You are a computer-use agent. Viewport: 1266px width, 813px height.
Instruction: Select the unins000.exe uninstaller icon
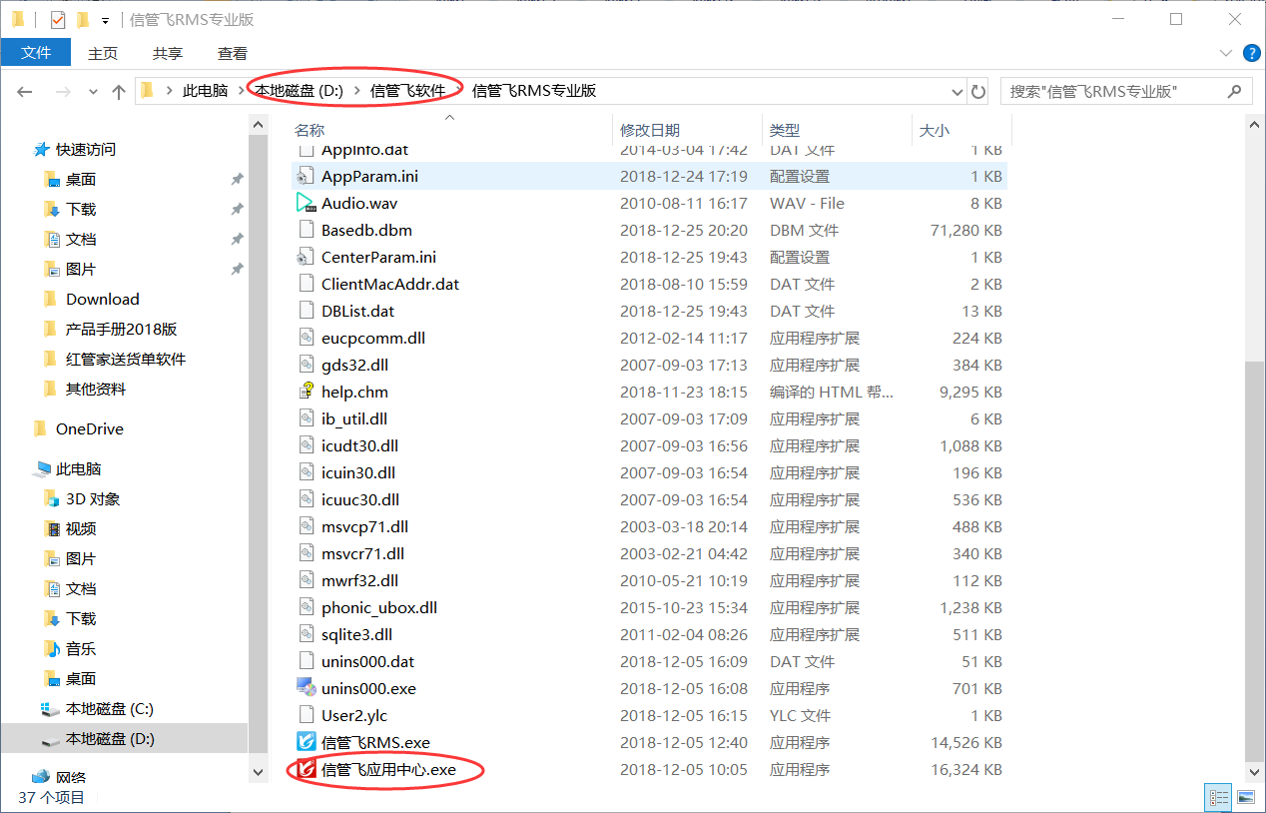pyautogui.click(x=306, y=688)
